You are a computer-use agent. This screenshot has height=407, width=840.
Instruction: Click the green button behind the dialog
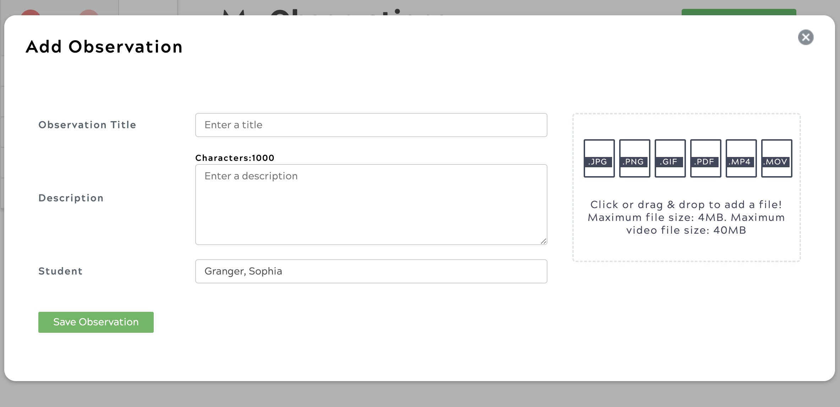[x=738, y=12]
